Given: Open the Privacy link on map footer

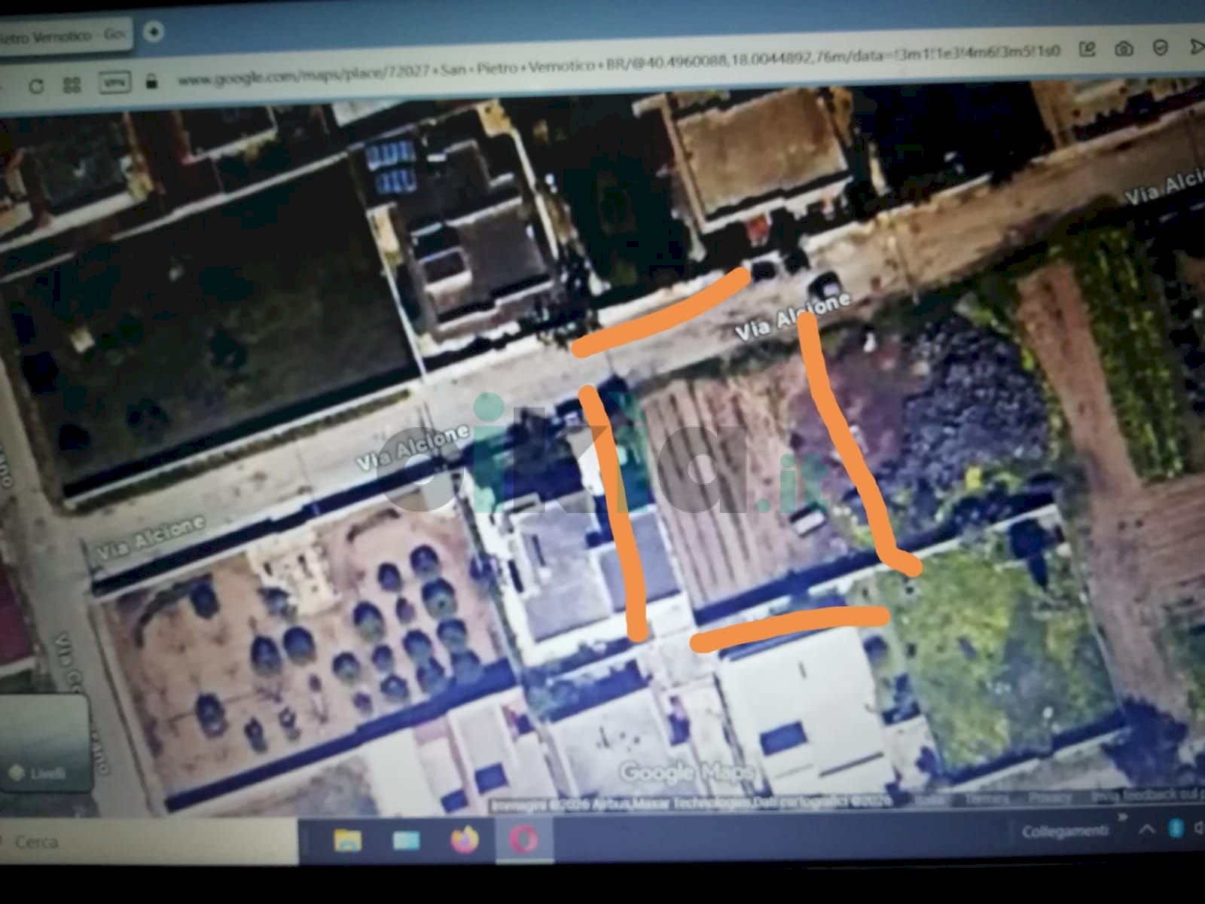Looking at the screenshot, I should 1050,798.
